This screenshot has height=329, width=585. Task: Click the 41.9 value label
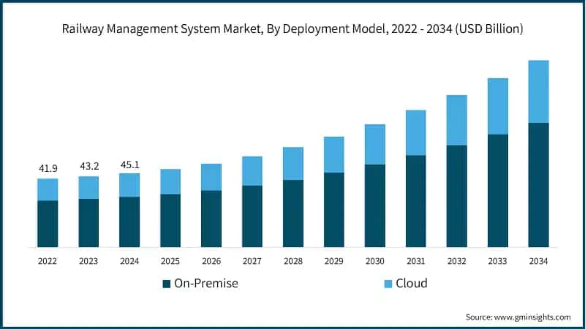(x=48, y=169)
